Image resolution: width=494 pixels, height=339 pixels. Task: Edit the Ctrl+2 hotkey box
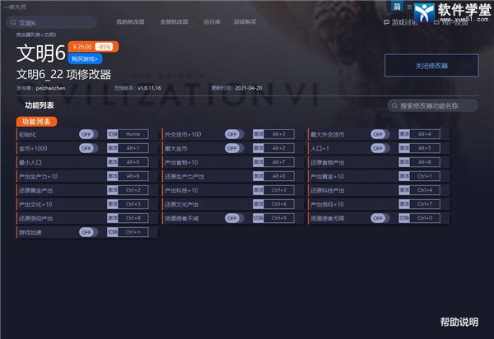click(x=133, y=190)
